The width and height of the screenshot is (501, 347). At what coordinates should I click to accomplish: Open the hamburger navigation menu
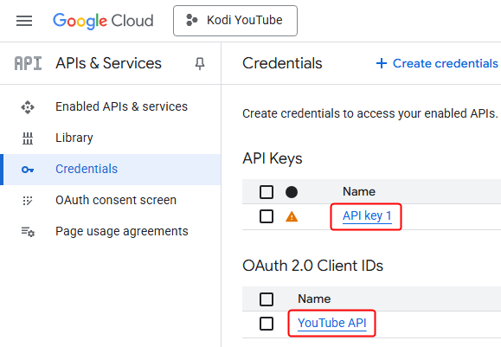click(24, 21)
